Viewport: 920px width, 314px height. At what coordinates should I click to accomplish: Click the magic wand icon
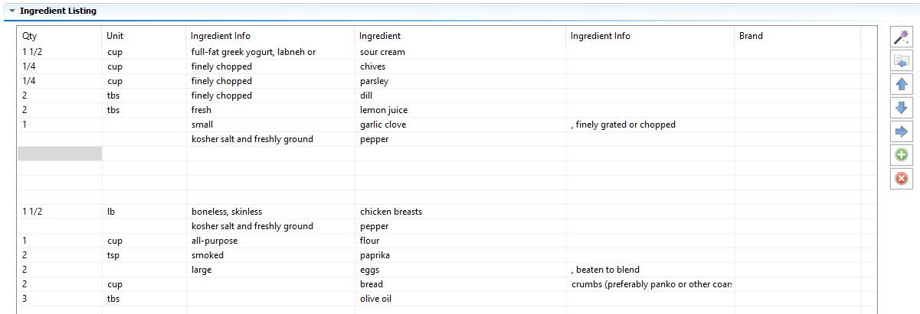[901, 37]
